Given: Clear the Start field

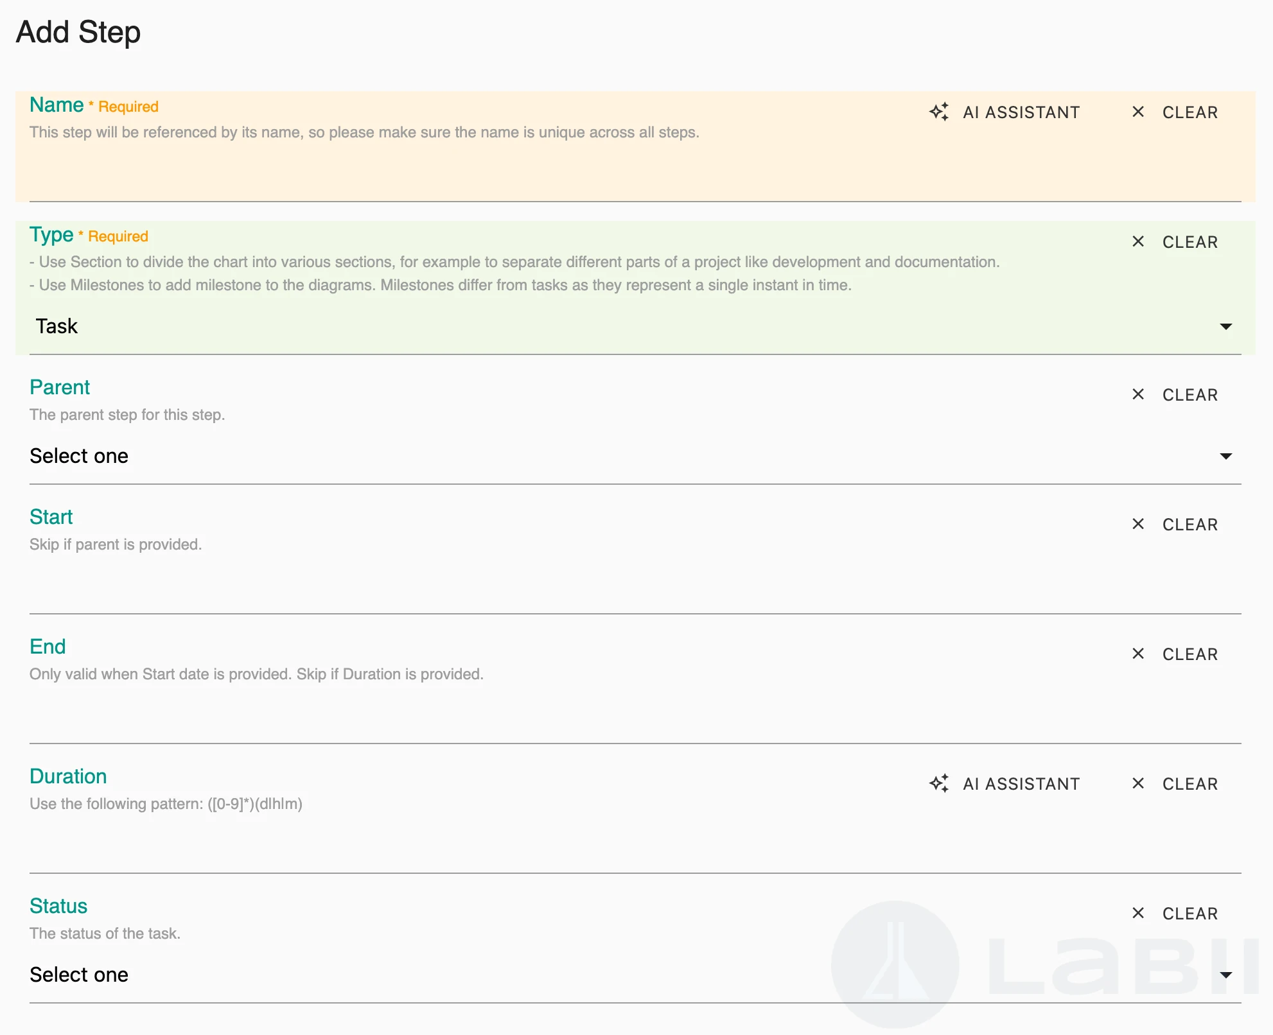Looking at the screenshot, I should [1175, 524].
